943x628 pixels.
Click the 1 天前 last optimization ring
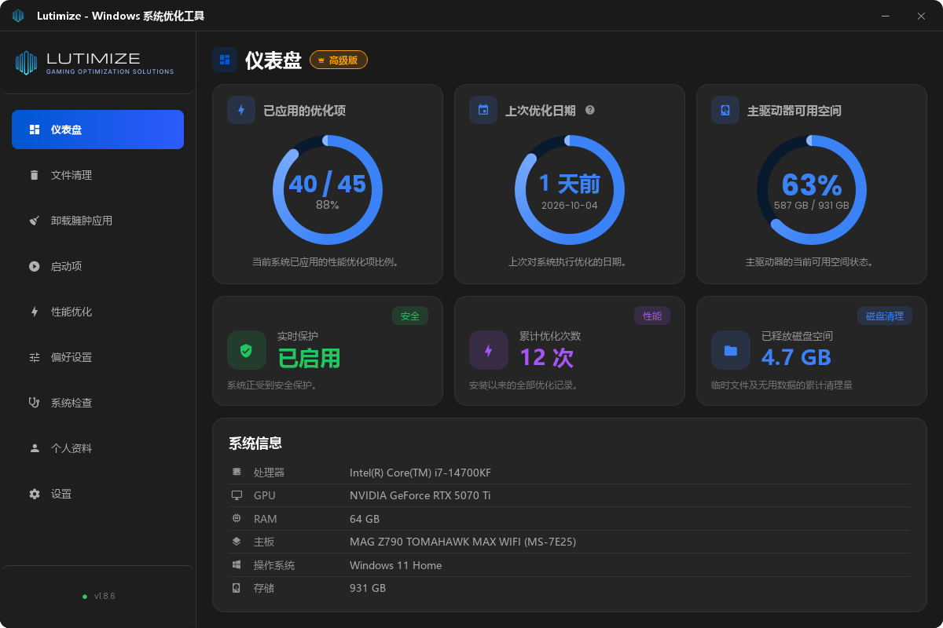570,190
